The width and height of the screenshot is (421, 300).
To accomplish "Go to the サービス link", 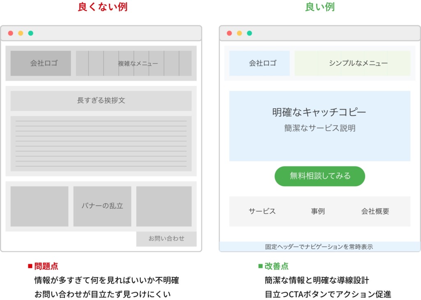I will pyautogui.click(x=262, y=211).
